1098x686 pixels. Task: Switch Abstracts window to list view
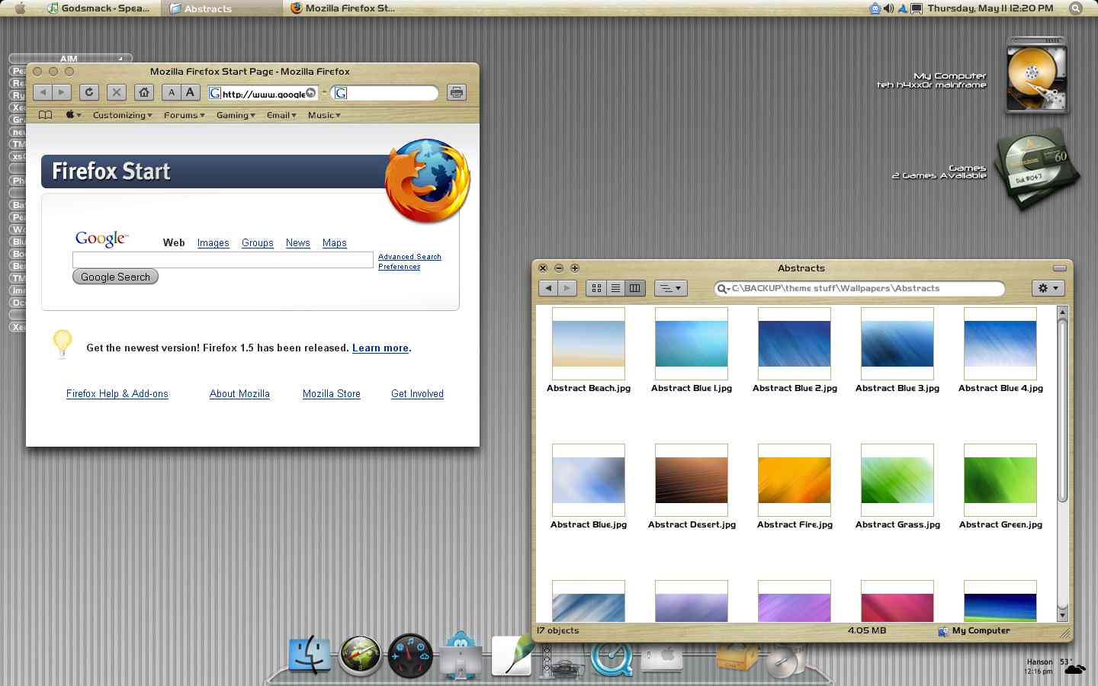(615, 288)
